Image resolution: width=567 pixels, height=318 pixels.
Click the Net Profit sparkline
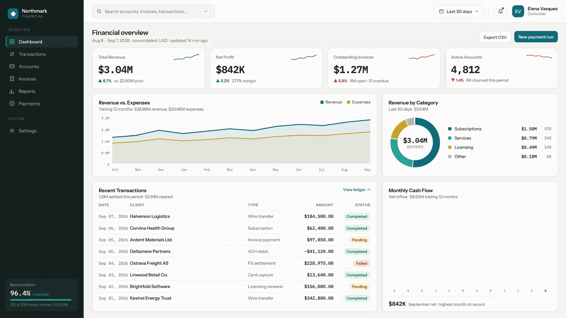tap(304, 57)
